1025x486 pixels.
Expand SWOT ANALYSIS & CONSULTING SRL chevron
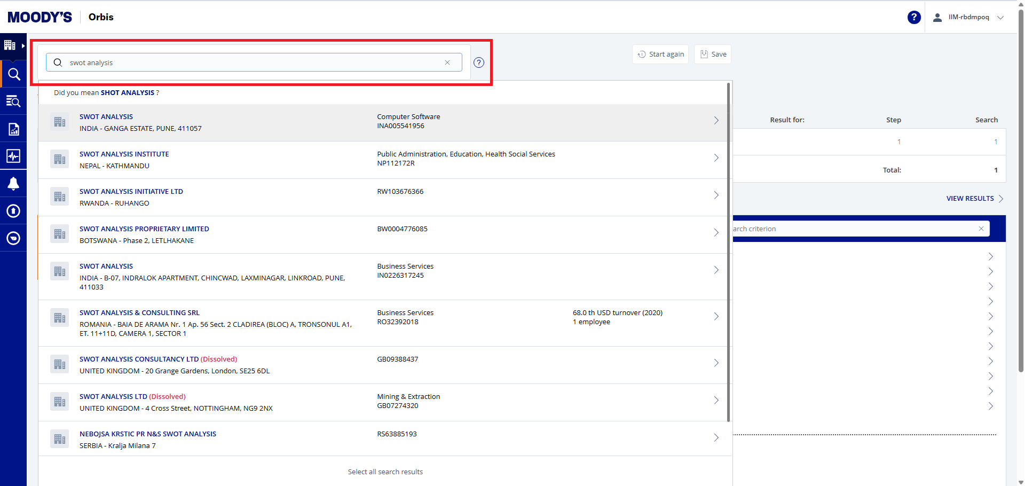[x=716, y=317]
